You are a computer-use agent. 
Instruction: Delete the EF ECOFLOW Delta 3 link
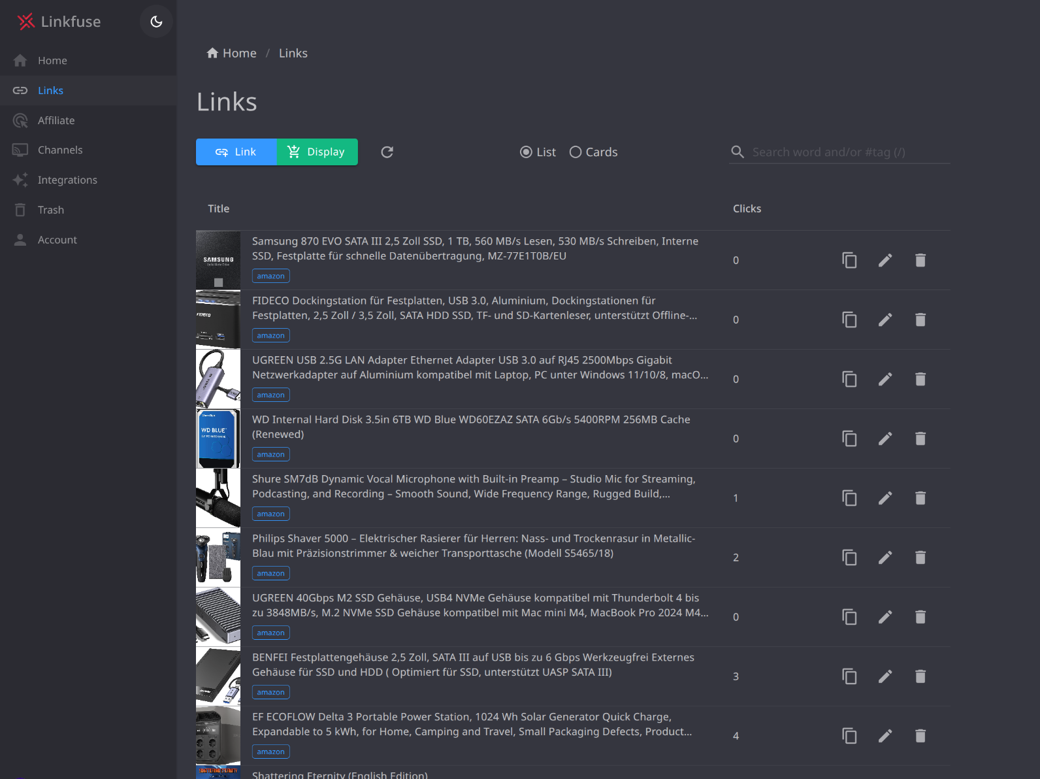coord(920,736)
